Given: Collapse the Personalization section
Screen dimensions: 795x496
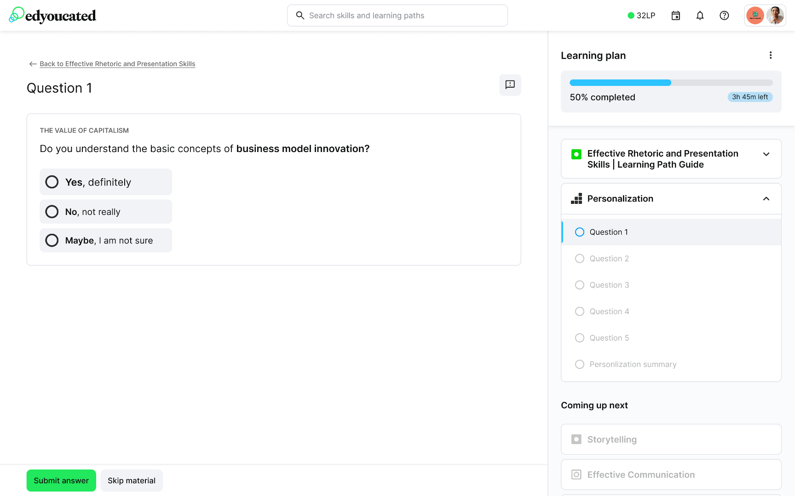Looking at the screenshot, I should (x=766, y=199).
